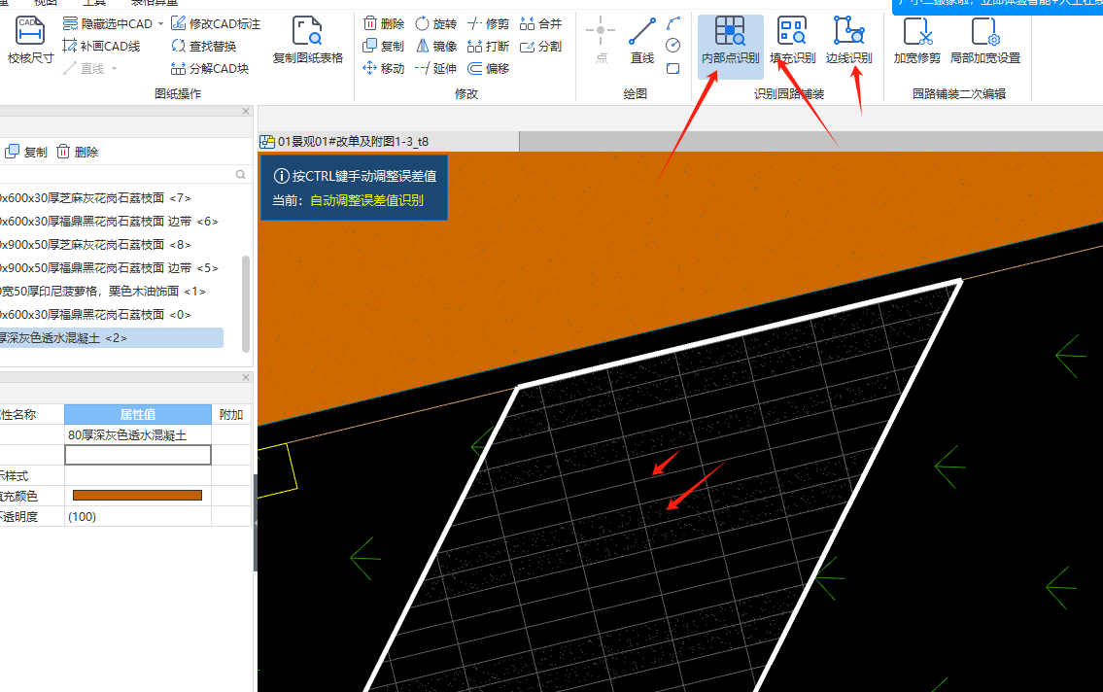Select the 移动 move tool
The height and width of the screenshot is (692, 1103).
tap(384, 69)
